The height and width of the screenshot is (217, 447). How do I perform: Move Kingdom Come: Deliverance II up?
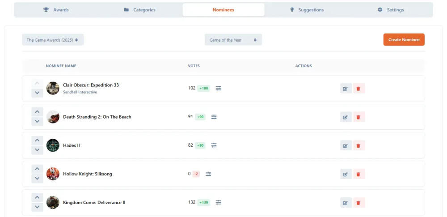tap(37, 198)
